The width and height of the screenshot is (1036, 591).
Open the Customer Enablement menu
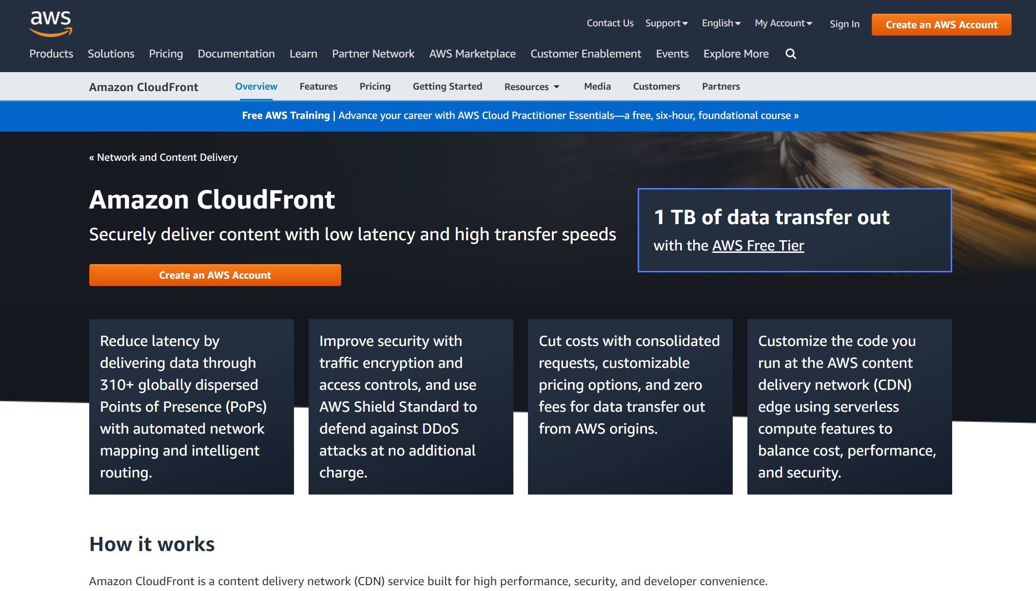(x=586, y=54)
